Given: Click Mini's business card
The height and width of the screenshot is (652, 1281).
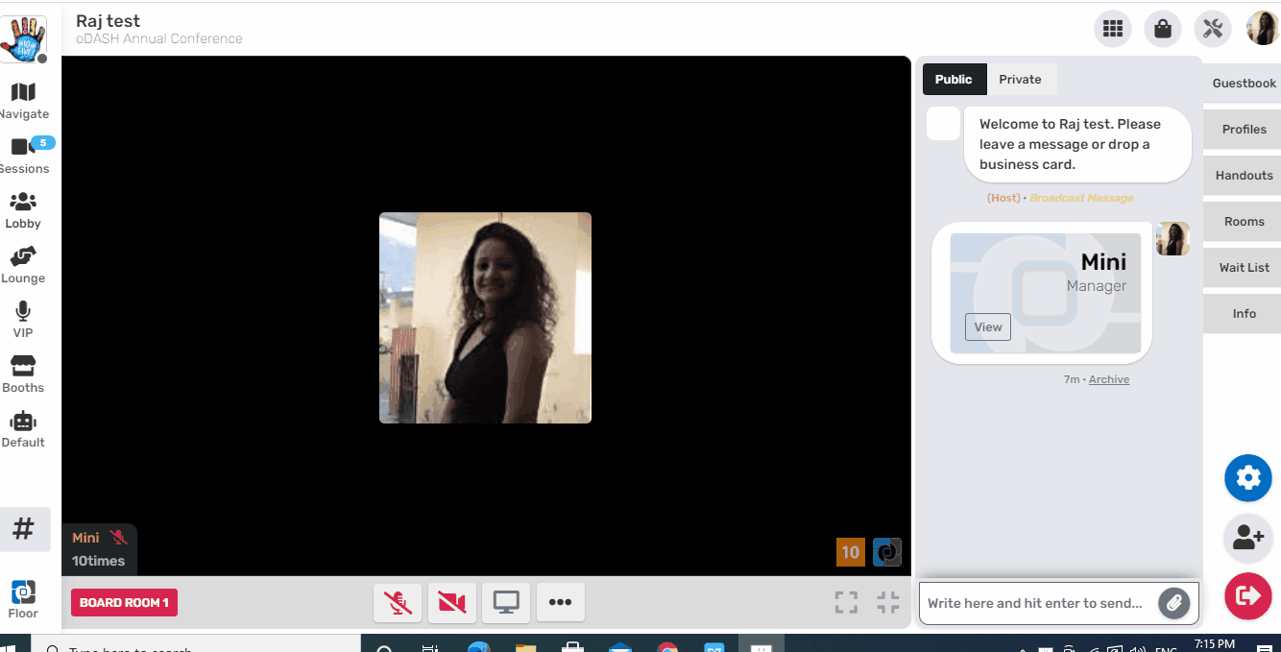Looking at the screenshot, I should point(1045,293).
